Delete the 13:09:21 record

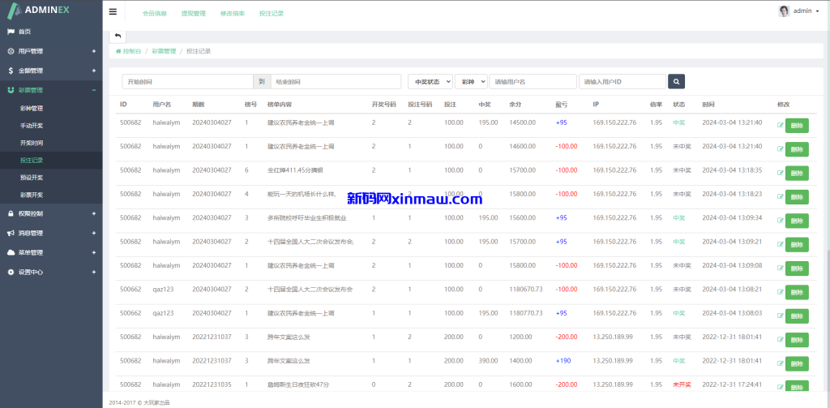[797, 245]
